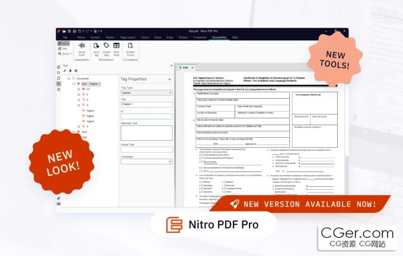This screenshot has width=403, height=256.
Task: Open the File menu
Action: [x=65, y=37]
